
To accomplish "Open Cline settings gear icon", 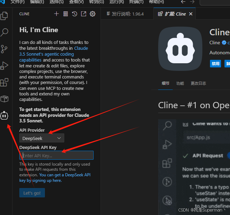I will tap(93, 14).
